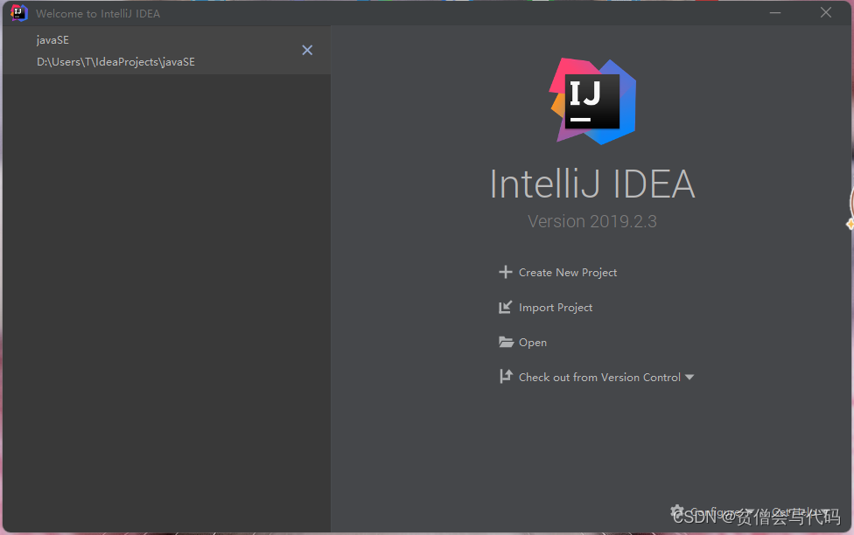Click the Version 2019.2.3 text

click(x=592, y=221)
